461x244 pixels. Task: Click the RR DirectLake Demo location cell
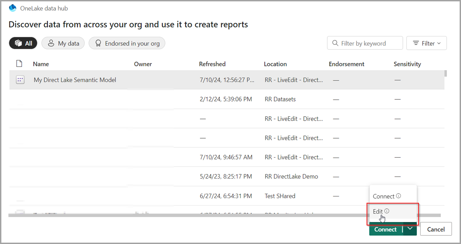coord(291,176)
